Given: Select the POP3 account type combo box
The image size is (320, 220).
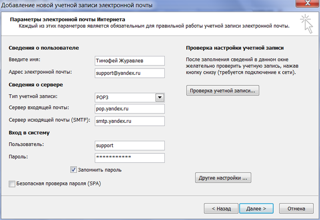Looking at the screenshot, I should click(x=125, y=97).
